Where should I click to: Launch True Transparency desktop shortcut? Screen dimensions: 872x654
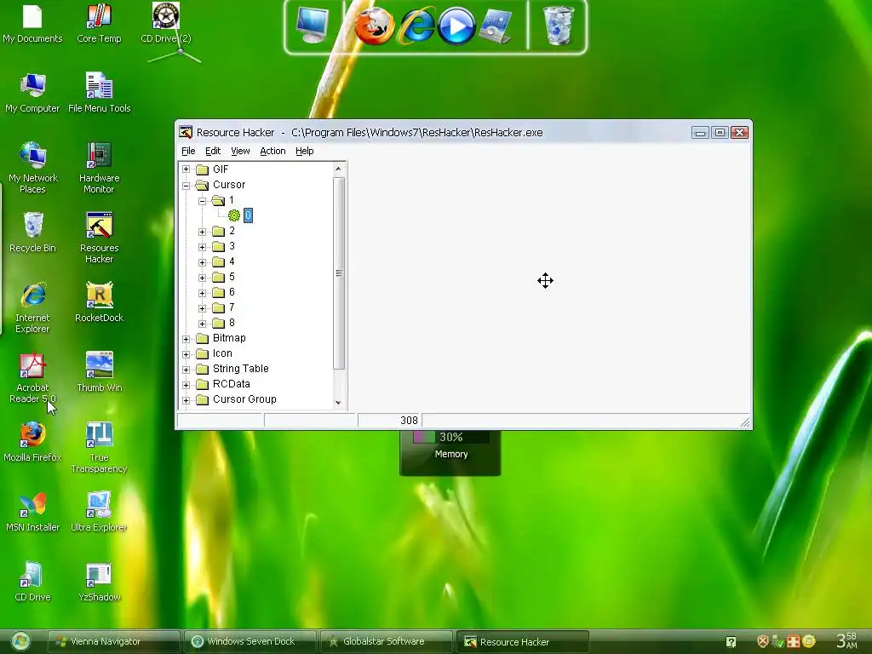(x=99, y=448)
